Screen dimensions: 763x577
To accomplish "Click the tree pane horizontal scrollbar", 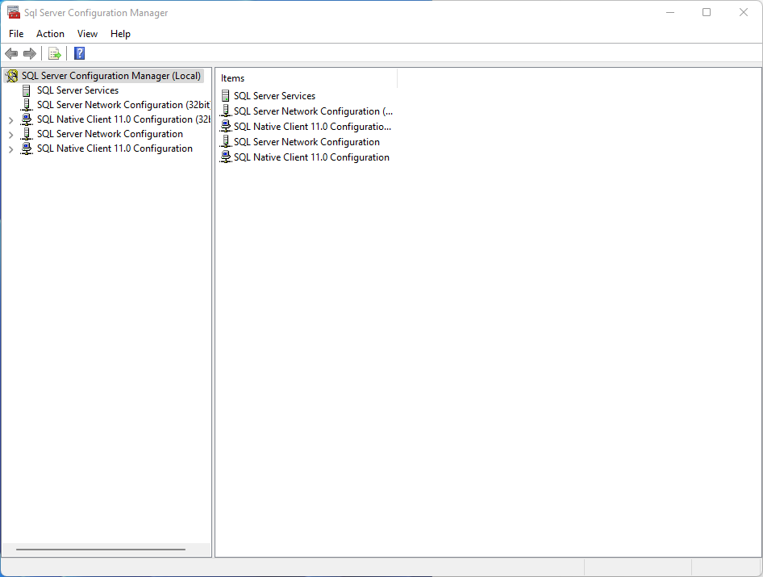I will click(101, 550).
